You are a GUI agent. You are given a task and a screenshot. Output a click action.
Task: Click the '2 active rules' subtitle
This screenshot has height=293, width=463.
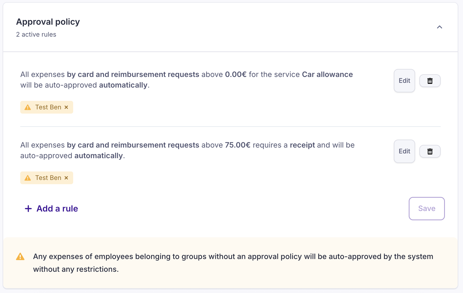(x=36, y=35)
